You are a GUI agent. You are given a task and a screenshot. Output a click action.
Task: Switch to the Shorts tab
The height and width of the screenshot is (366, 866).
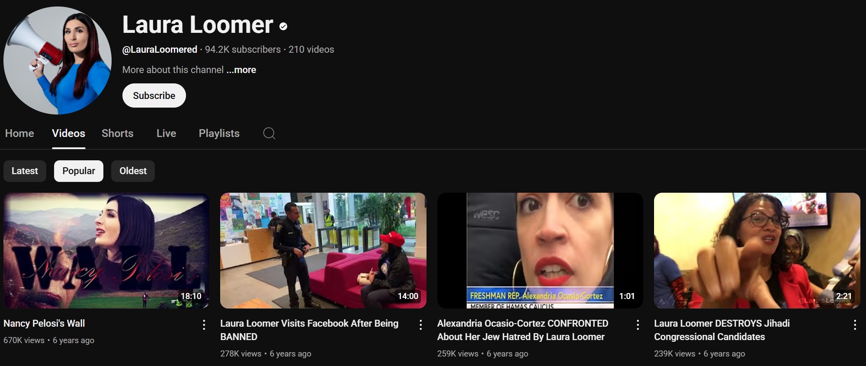click(x=118, y=133)
